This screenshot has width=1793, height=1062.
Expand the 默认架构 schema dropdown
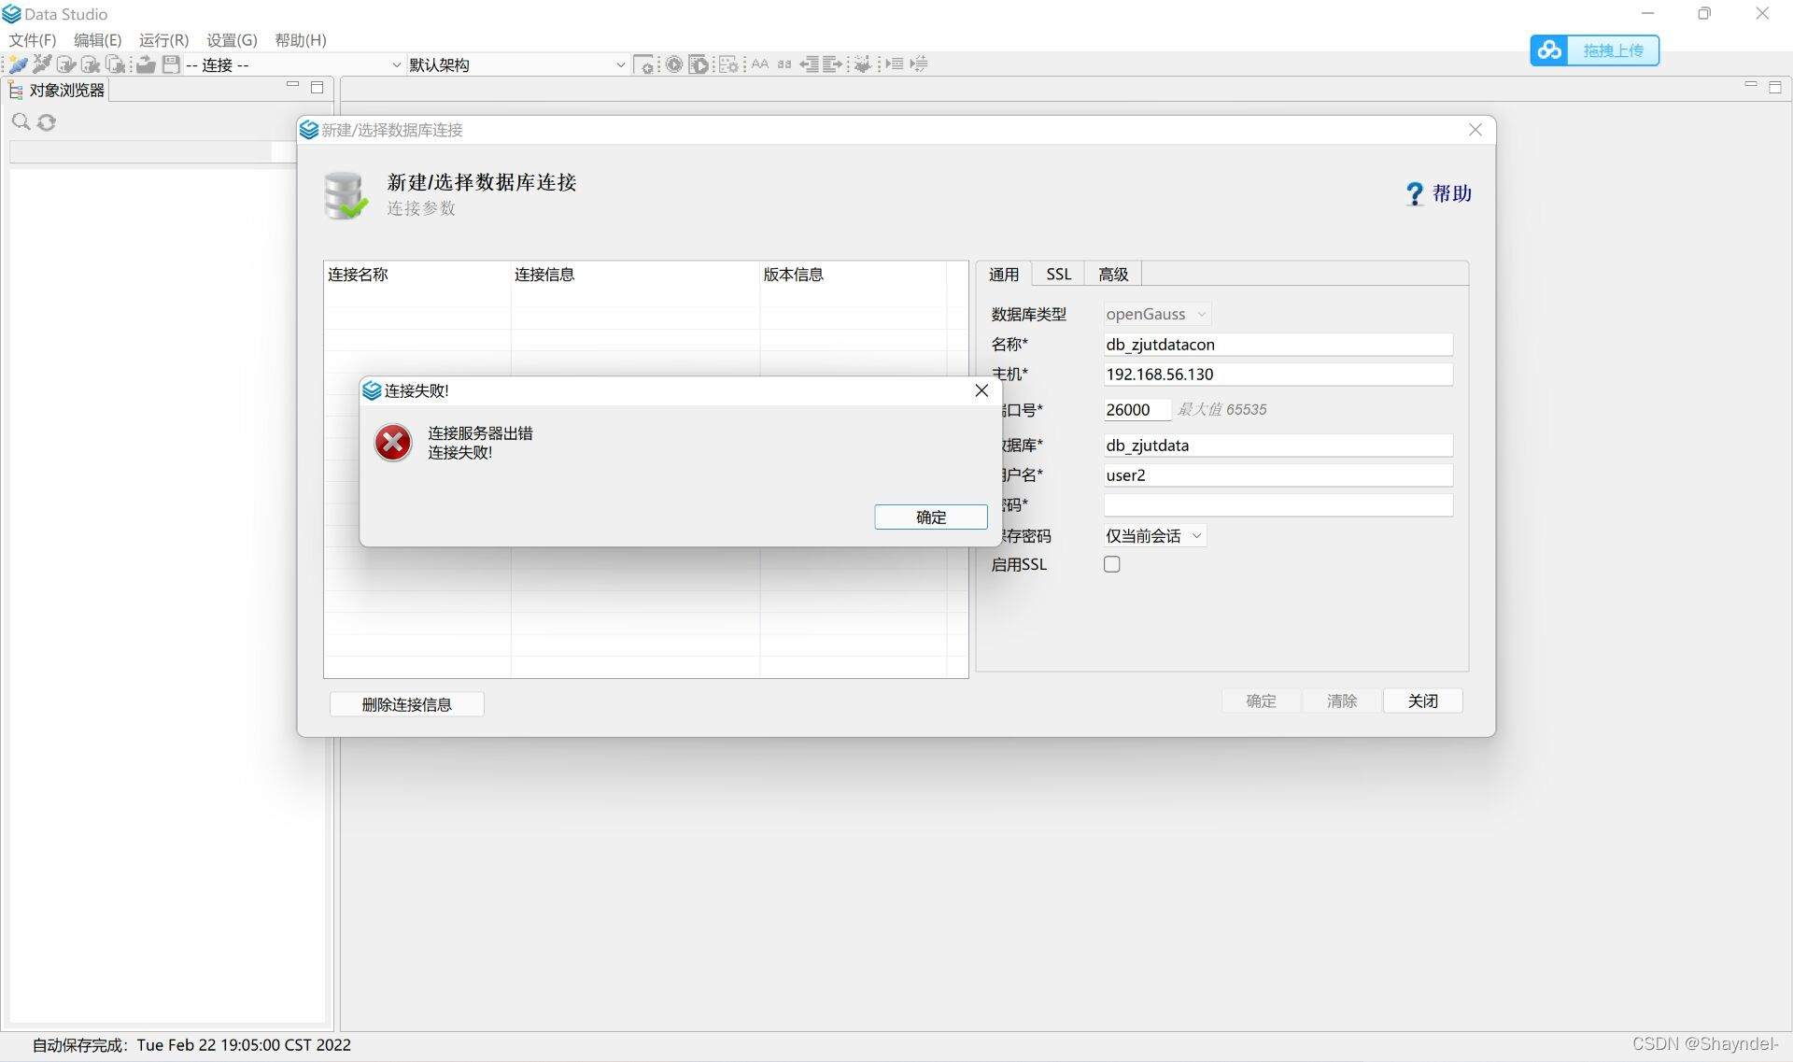[620, 64]
